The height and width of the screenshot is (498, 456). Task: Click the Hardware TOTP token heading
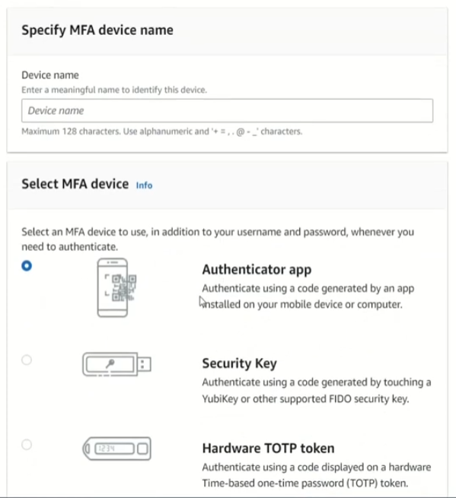(269, 448)
